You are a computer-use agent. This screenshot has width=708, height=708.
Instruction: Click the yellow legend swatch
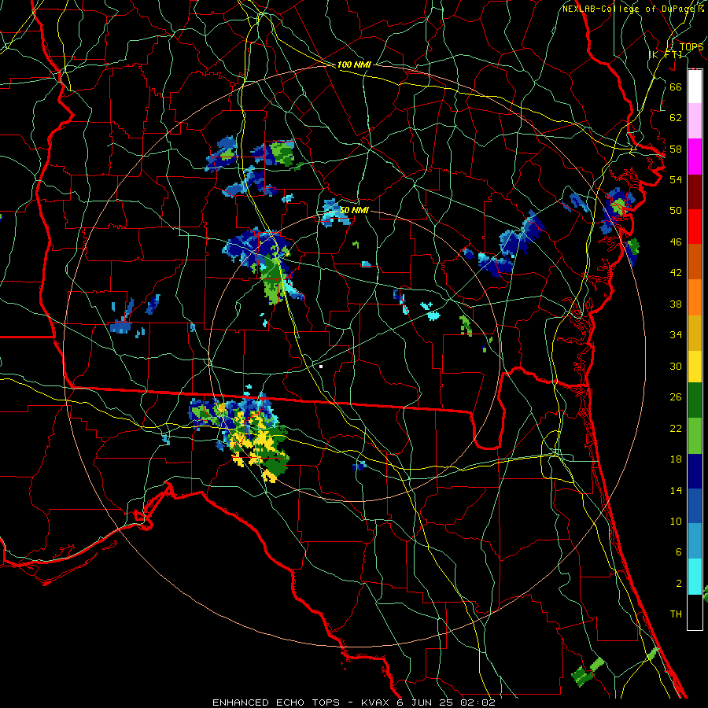click(695, 367)
